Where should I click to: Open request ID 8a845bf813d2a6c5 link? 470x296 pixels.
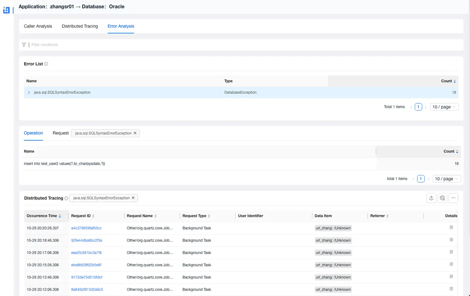coord(87,289)
